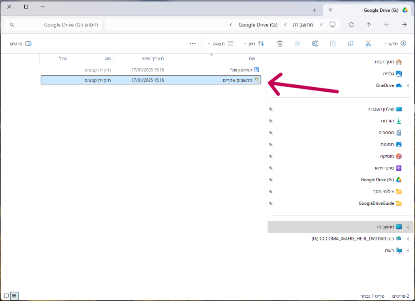Sort by the גודל (Size) column header
This screenshot has height=301, width=415.
[54, 58]
